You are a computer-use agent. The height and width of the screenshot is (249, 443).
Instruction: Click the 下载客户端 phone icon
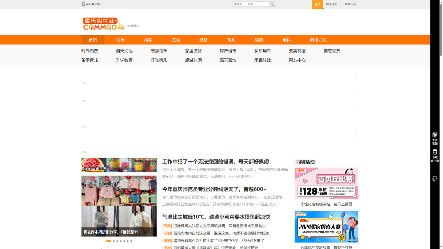pos(435,152)
